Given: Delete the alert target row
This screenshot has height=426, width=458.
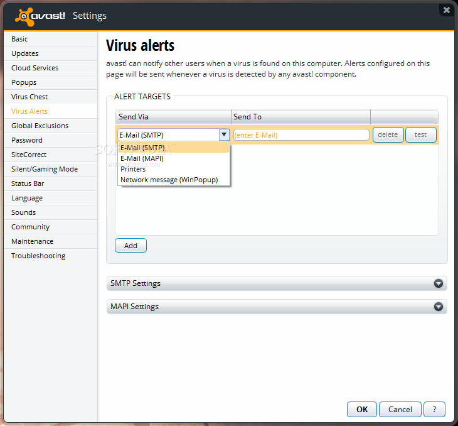Looking at the screenshot, I should tap(388, 134).
